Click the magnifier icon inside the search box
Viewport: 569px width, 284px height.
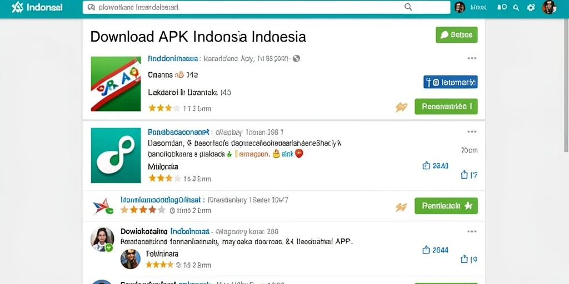pyautogui.click(x=408, y=7)
